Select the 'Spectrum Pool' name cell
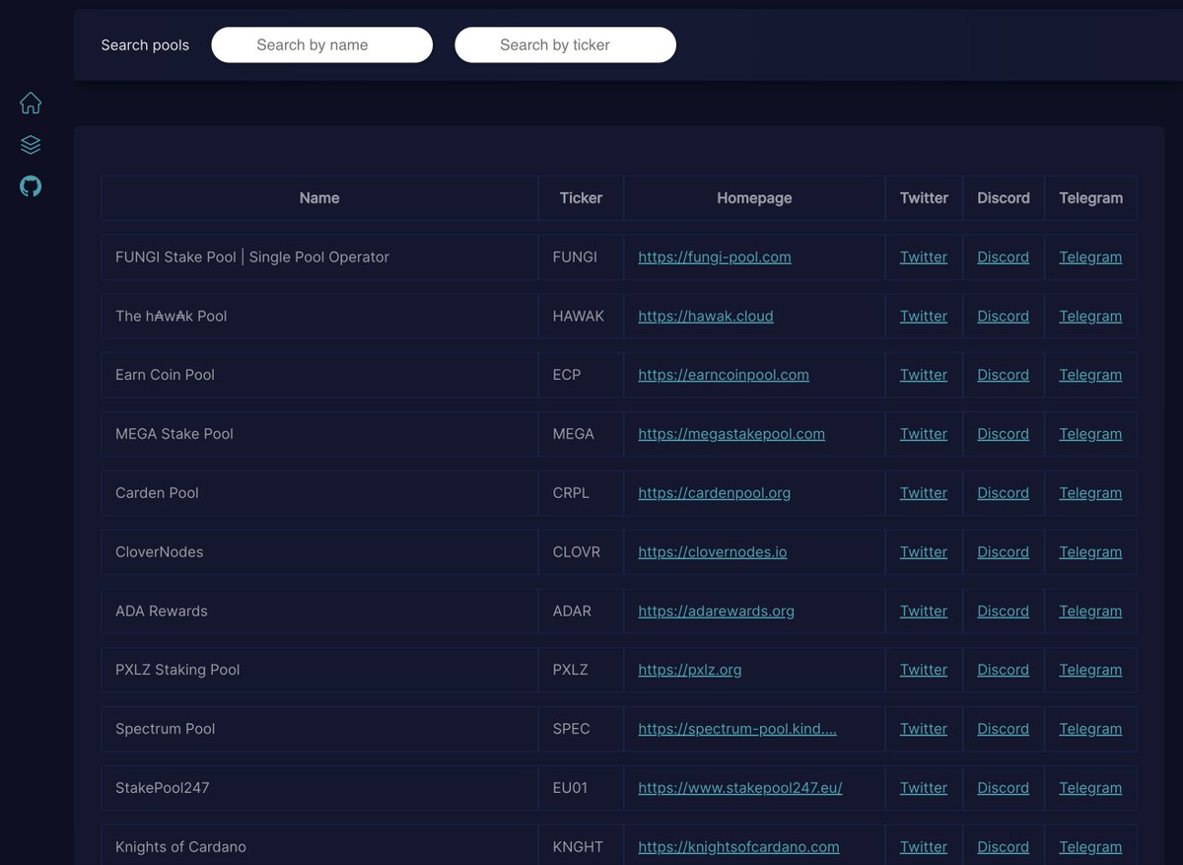Viewport: 1183px width, 865px height. pyautogui.click(x=319, y=729)
